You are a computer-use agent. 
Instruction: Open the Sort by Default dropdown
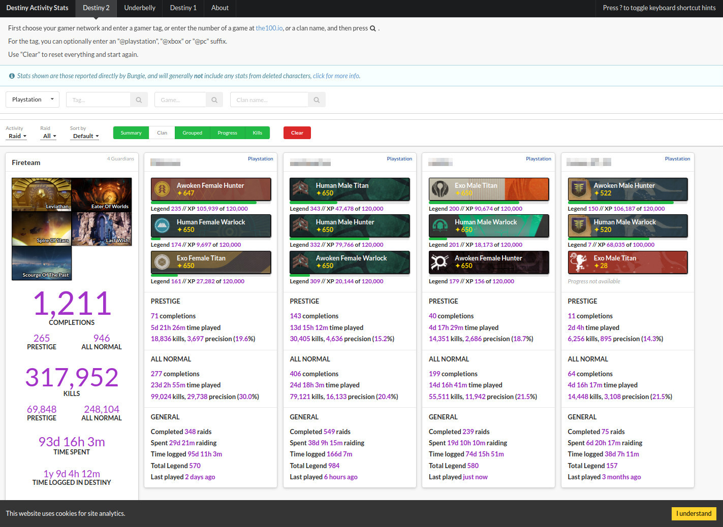pos(85,136)
